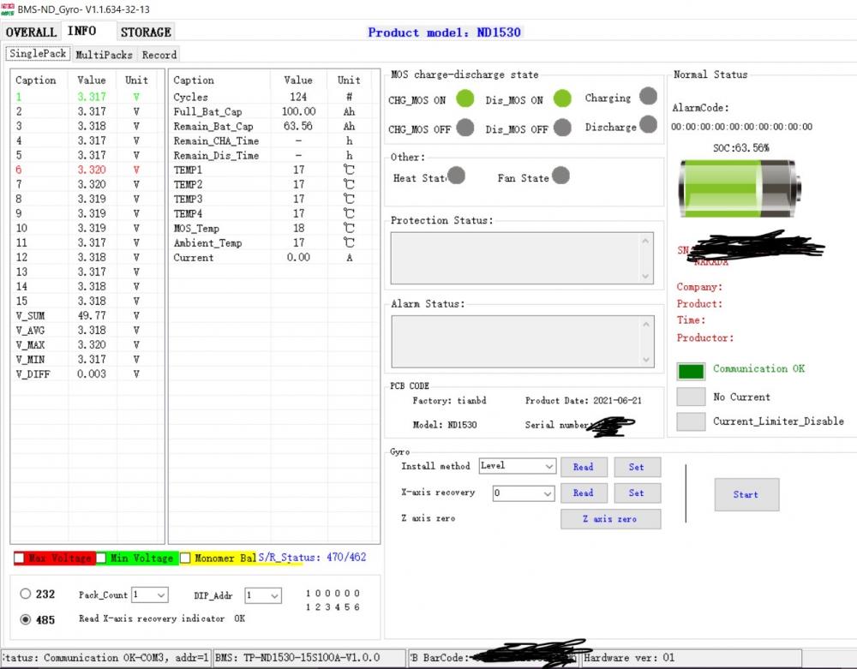Open the SinglePack sub-tab
The height and width of the screenshot is (669, 857).
point(38,53)
